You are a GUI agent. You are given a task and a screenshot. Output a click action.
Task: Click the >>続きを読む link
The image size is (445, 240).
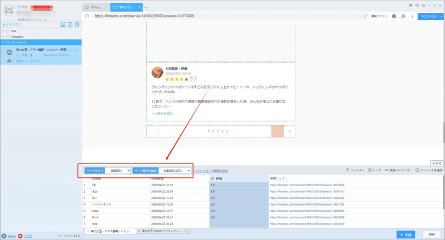point(162,114)
